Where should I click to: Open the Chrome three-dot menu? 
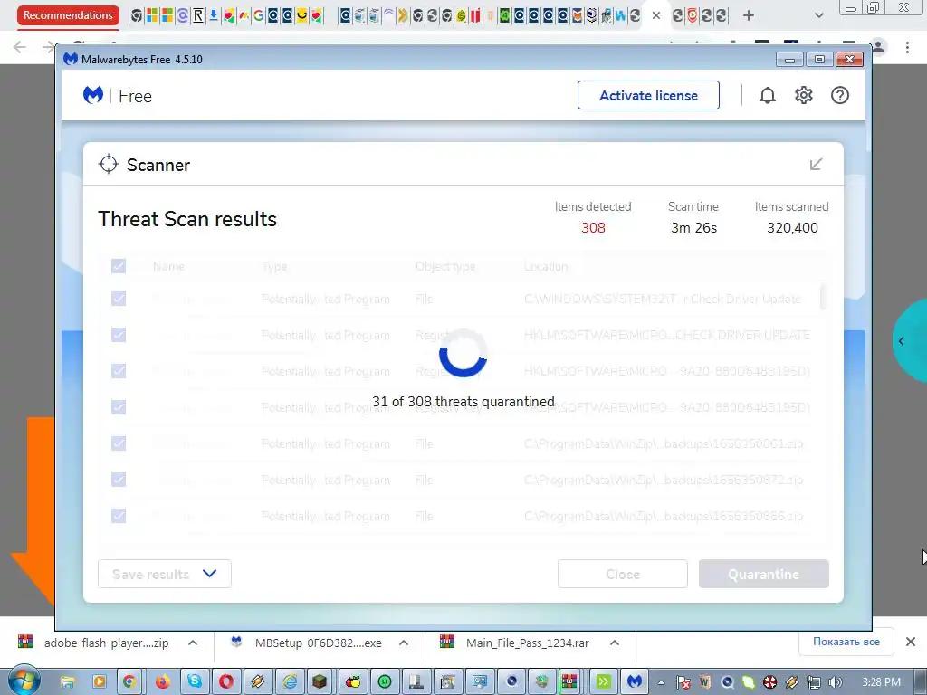[x=907, y=47]
